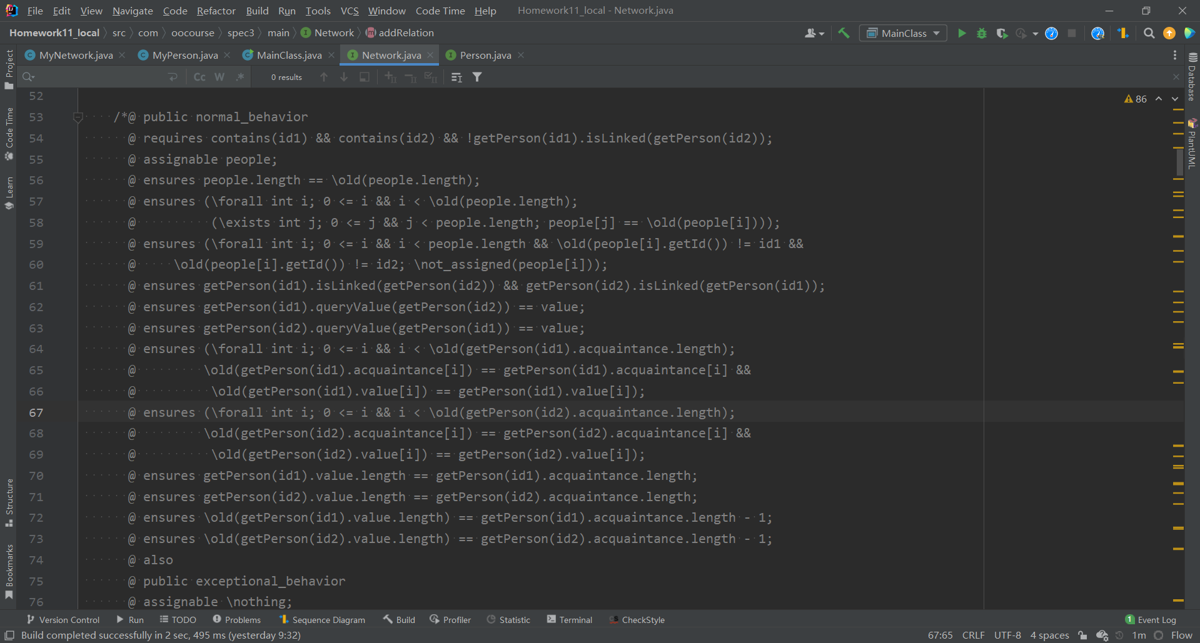Go to previous search occurrence arrow
The width and height of the screenshot is (1200, 643).
click(x=323, y=77)
